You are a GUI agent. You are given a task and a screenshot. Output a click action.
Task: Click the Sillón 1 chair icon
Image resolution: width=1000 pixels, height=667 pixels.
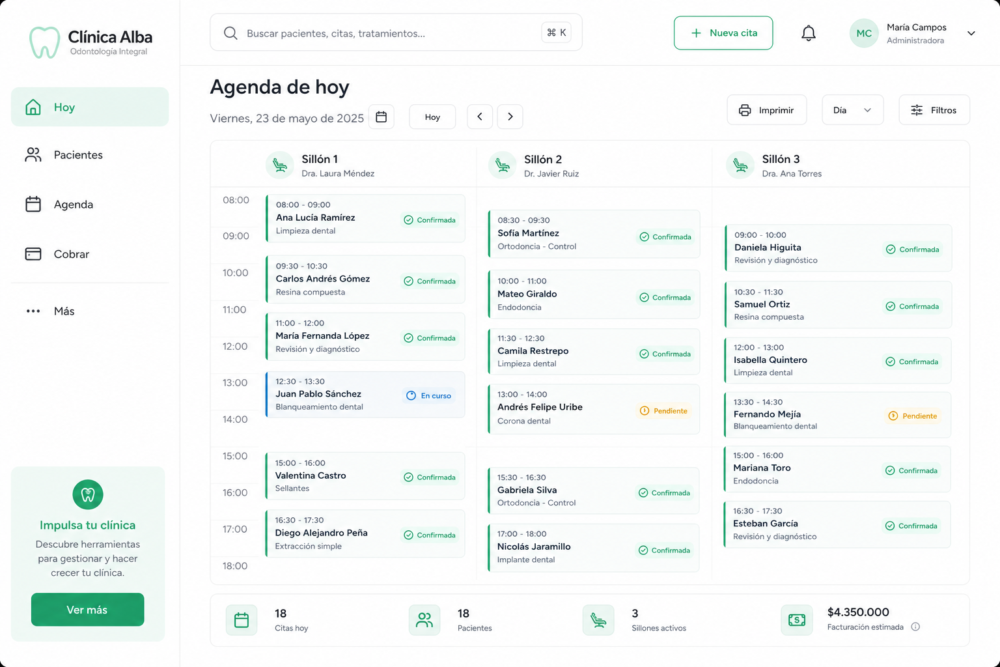(280, 165)
